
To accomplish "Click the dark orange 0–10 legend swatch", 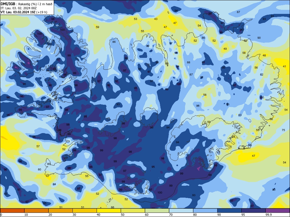I will coord(12,211).
